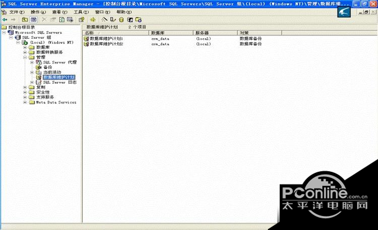
Task: Restore the inner console child window
Action: point(367,12)
